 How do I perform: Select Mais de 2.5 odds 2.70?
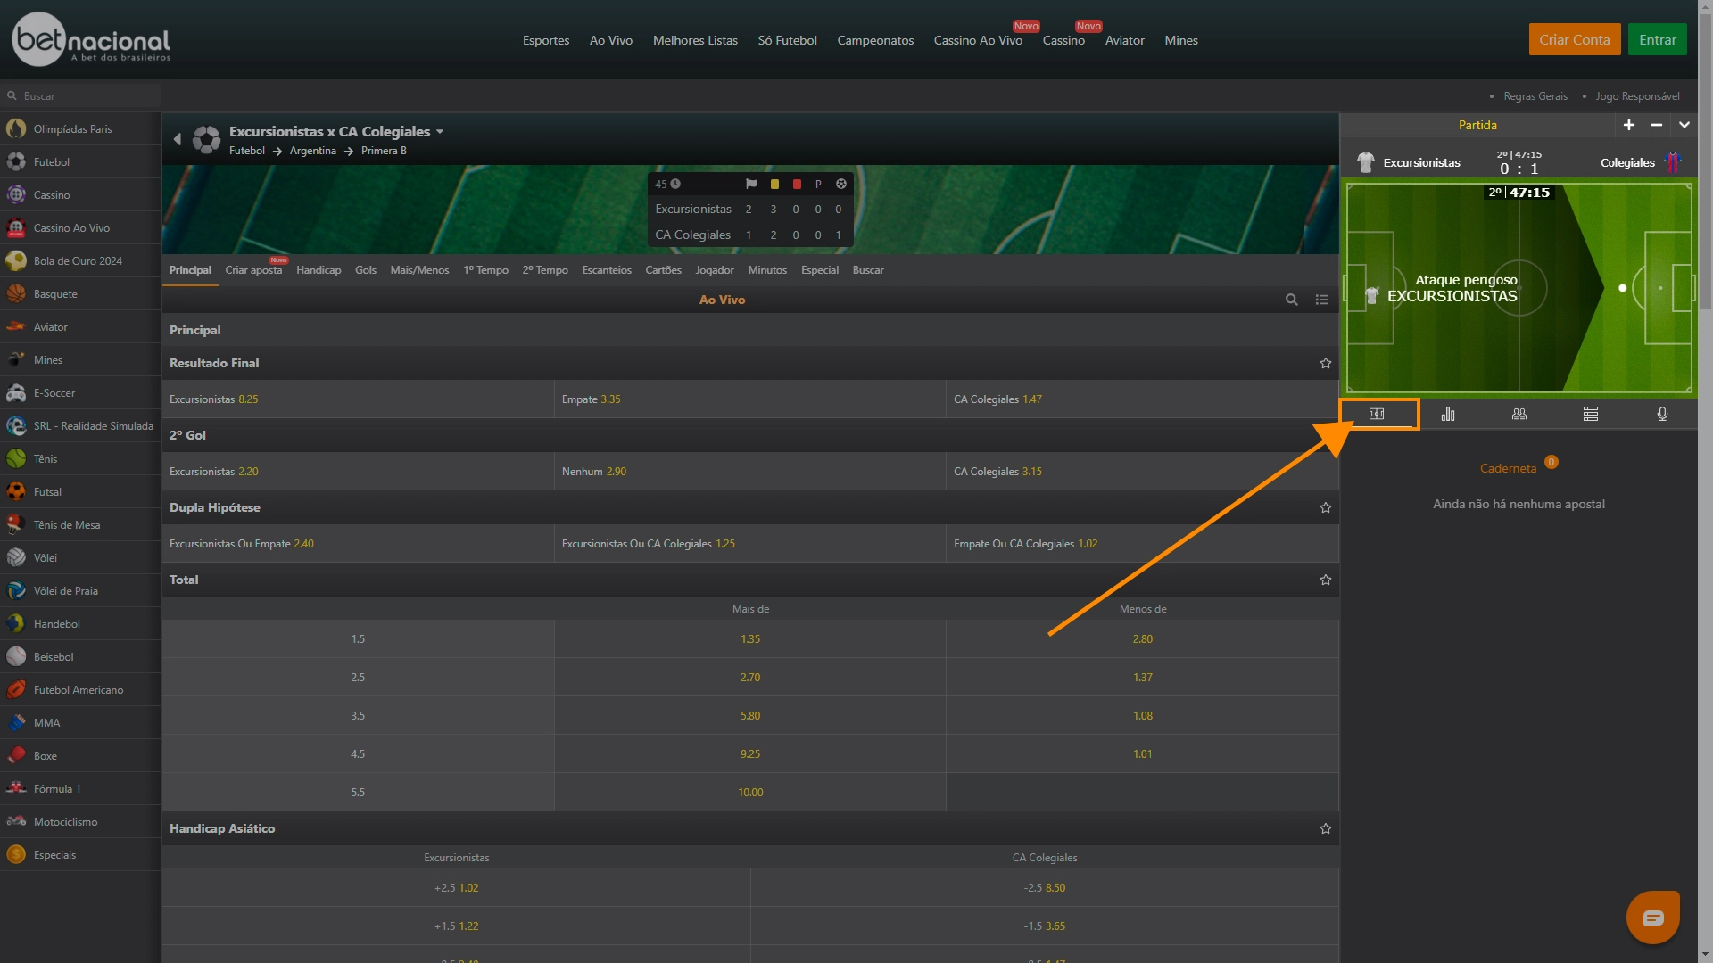pyautogui.click(x=750, y=678)
